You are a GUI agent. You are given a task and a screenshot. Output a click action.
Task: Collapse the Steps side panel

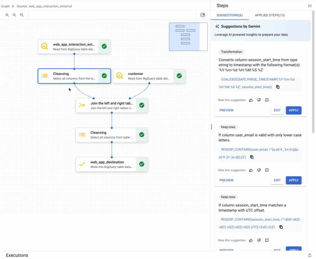[310, 6]
